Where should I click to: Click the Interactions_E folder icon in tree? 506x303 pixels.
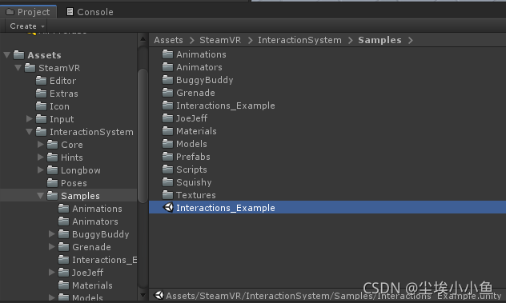click(63, 260)
